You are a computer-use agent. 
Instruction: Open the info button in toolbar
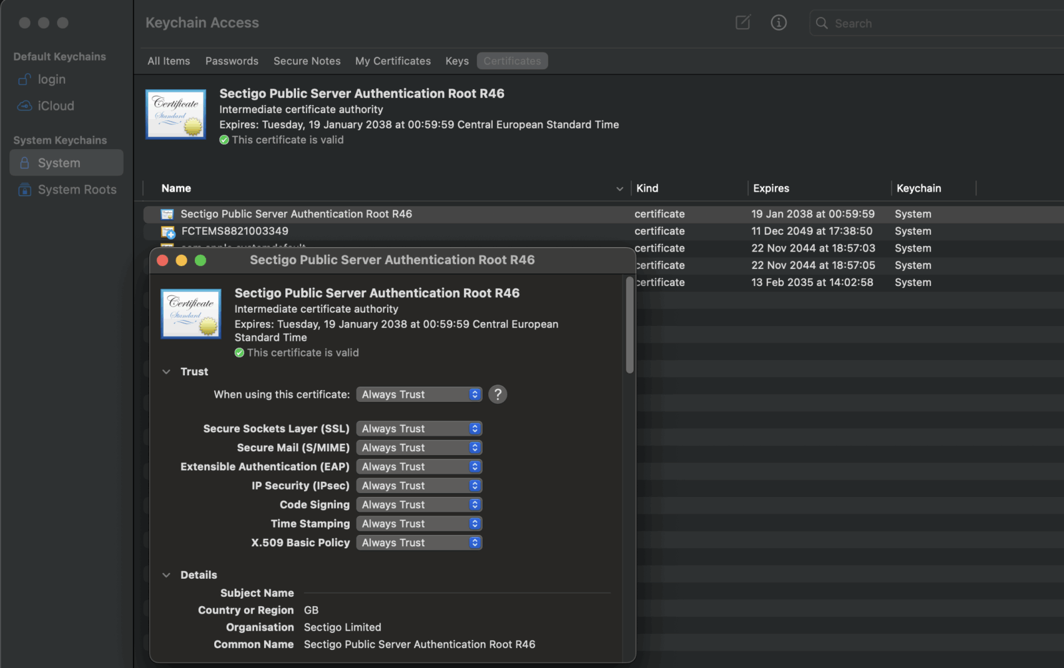[x=779, y=23]
